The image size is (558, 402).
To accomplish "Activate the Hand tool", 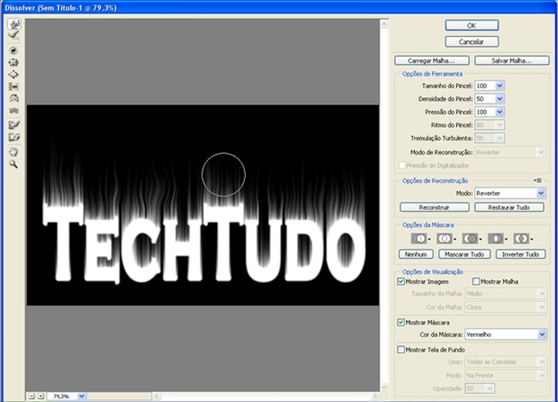I will tap(14, 152).
